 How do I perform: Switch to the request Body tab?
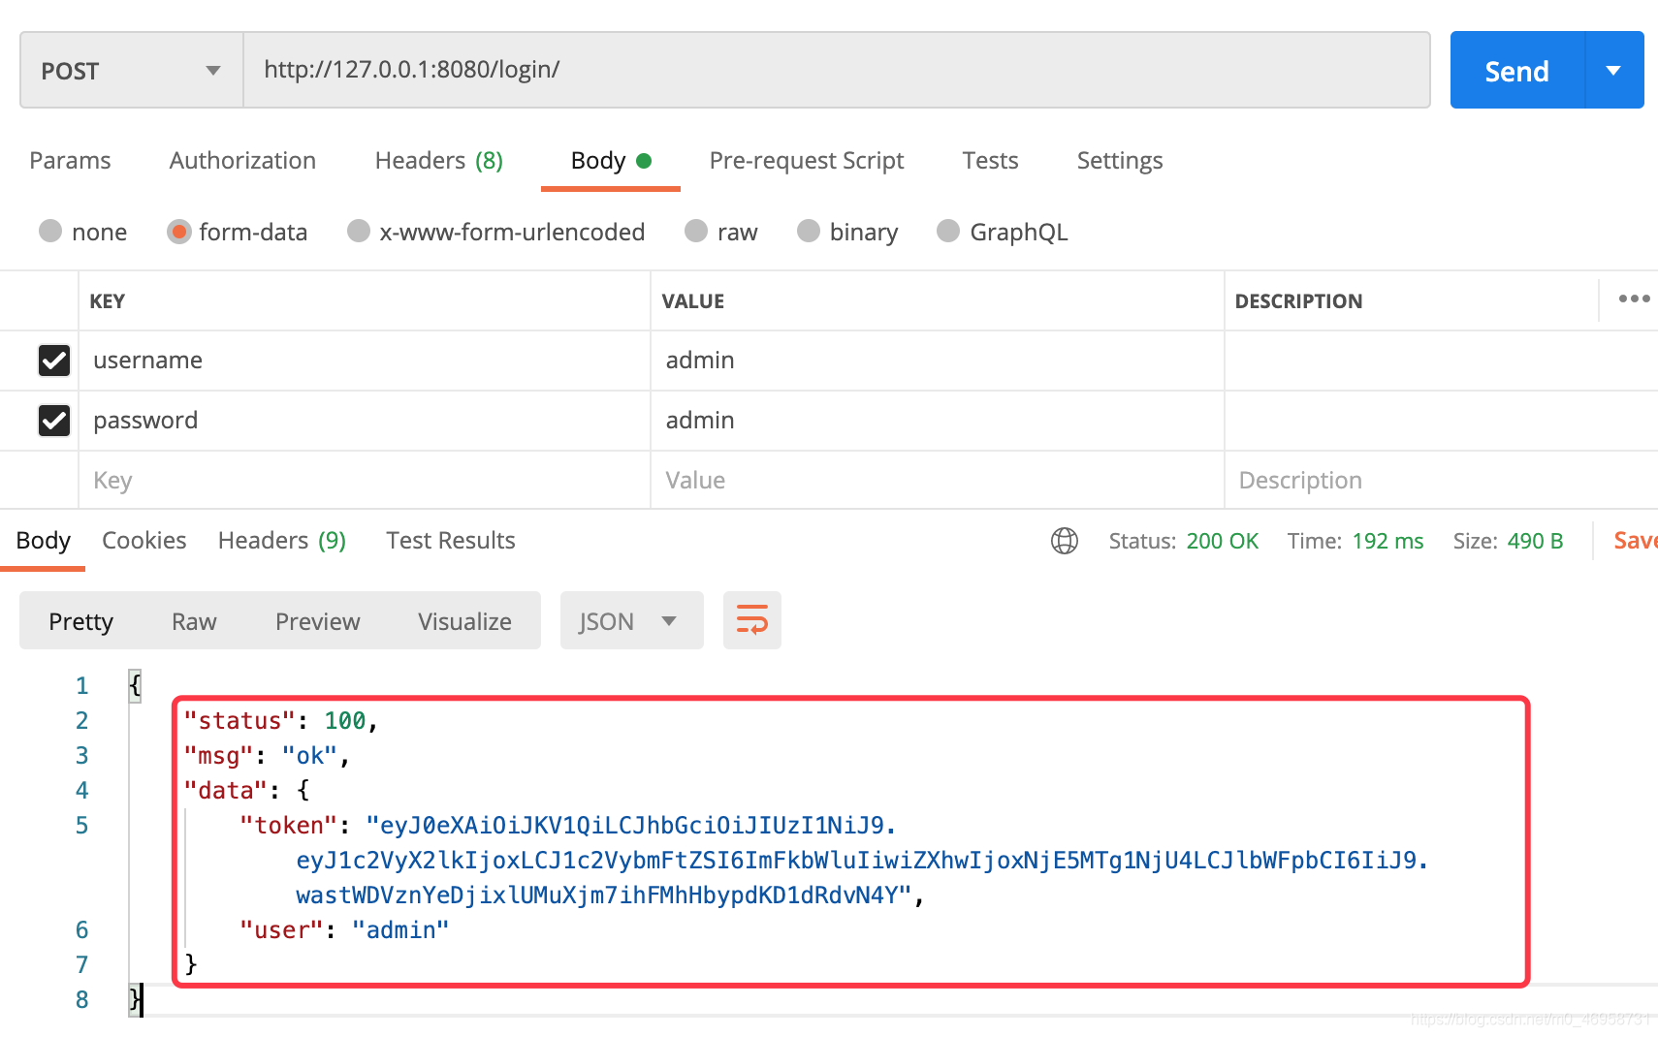click(610, 160)
